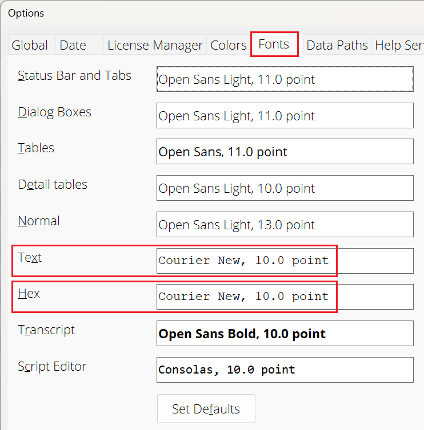Click the Fonts tab
424x430 pixels.
(x=274, y=44)
